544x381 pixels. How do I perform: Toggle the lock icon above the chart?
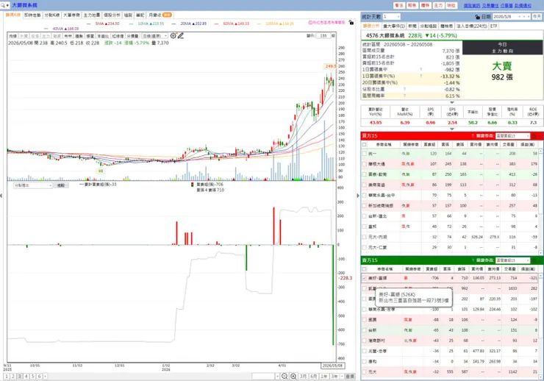pyautogui.click(x=351, y=23)
